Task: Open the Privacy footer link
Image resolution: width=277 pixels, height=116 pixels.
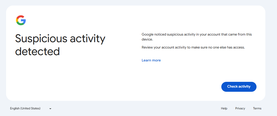Action: click(x=240, y=109)
